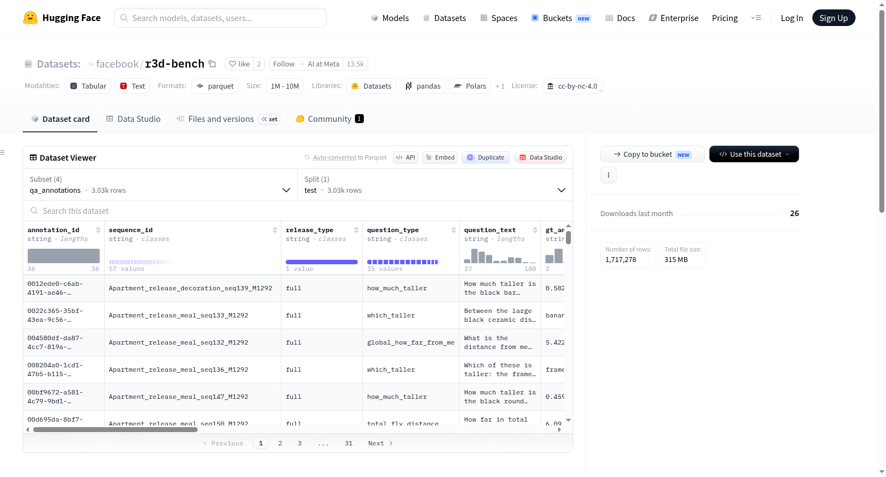Click the Tabular modality tag
Viewport: 886px width, 477px height.
click(x=88, y=86)
